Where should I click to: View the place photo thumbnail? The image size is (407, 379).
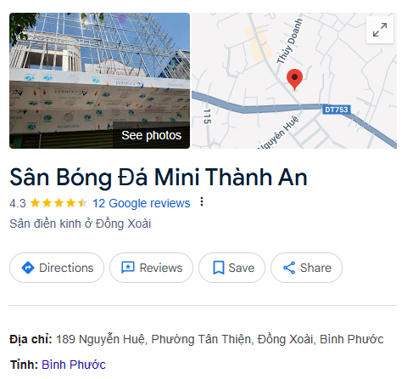tap(99, 81)
